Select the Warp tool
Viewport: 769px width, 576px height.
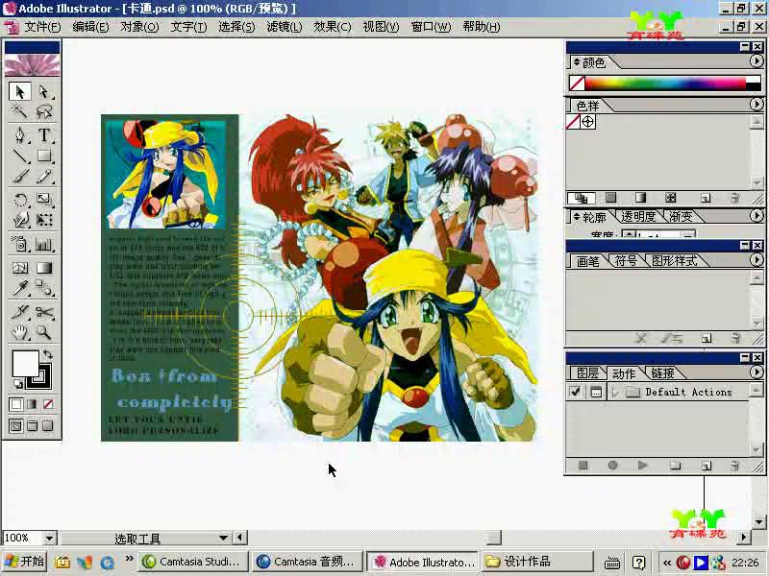pyautogui.click(x=20, y=220)
